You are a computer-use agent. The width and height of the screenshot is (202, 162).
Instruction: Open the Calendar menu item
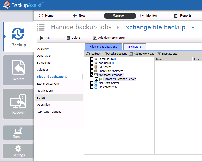[42, 70]
